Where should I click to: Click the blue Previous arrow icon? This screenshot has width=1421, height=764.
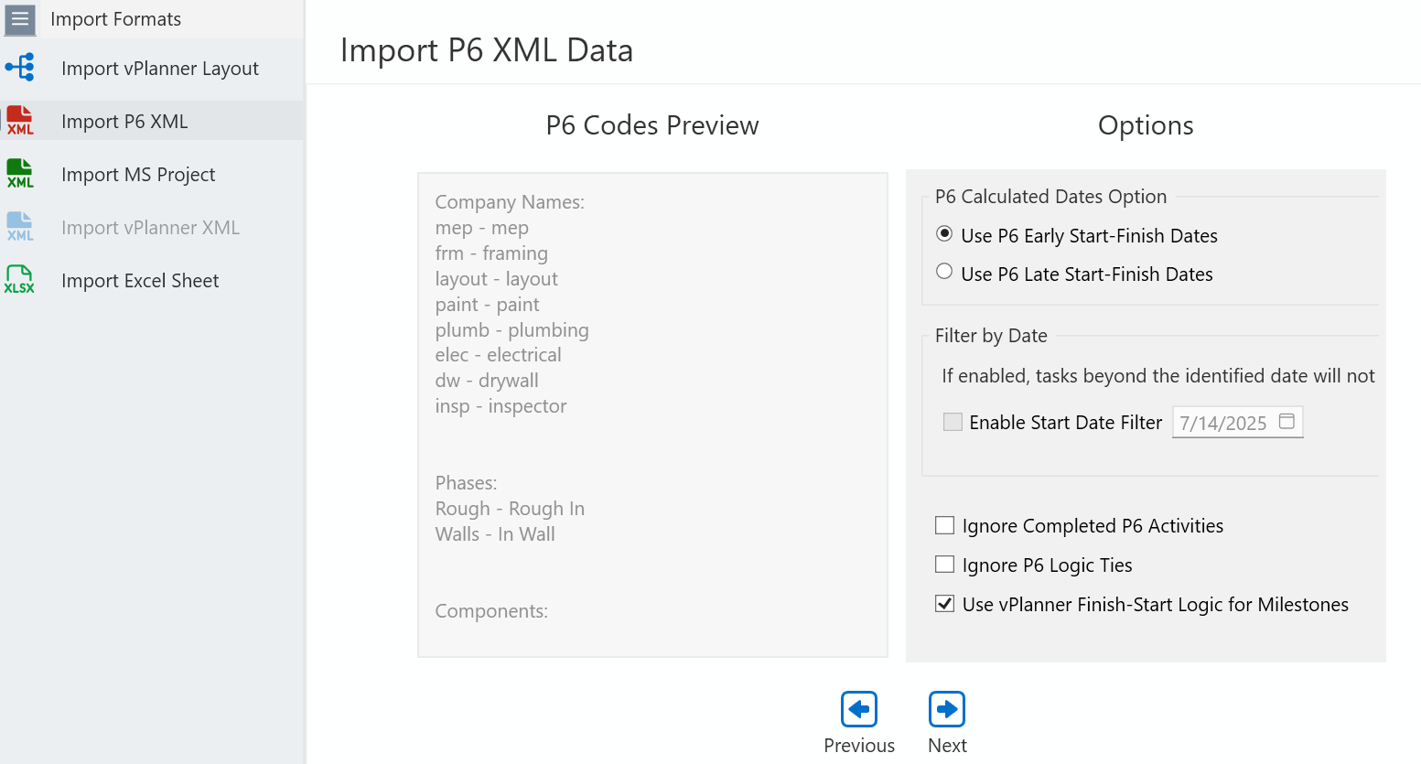tap(858, 708)
